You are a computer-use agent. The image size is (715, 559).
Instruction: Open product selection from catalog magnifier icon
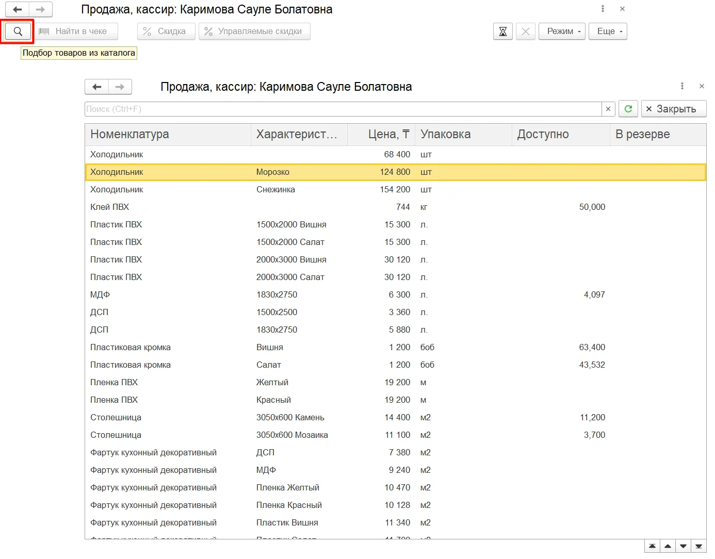coord(18,31)
